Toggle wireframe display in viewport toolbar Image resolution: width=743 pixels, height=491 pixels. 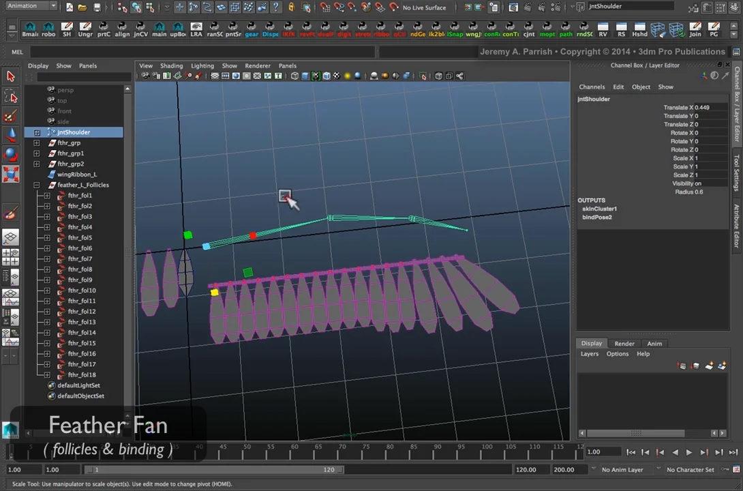(294, 76)
